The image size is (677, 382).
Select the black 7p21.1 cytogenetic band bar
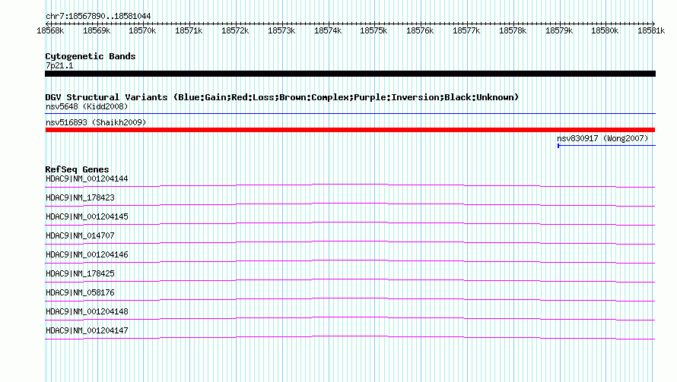350,74
